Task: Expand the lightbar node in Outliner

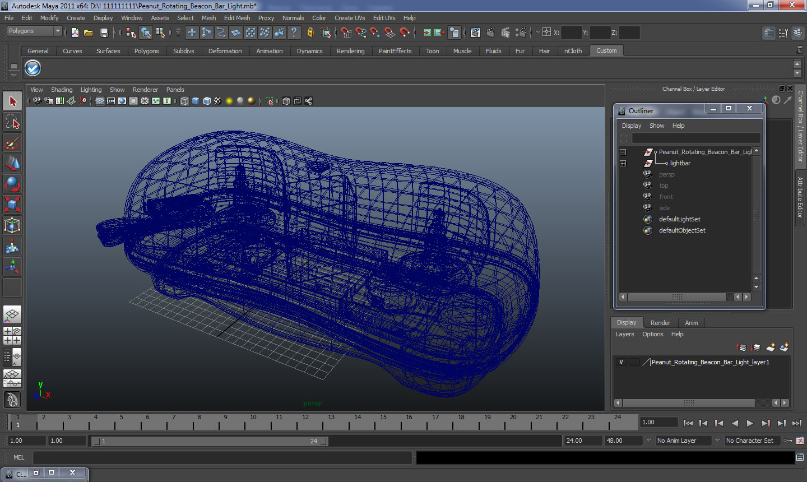Action: pos(623,163)
